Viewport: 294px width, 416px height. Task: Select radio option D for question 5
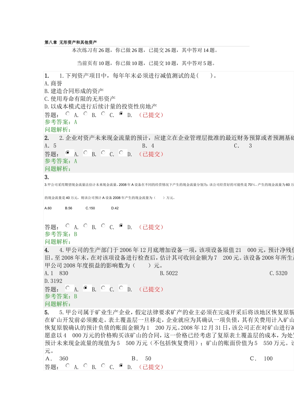point(121,366)
